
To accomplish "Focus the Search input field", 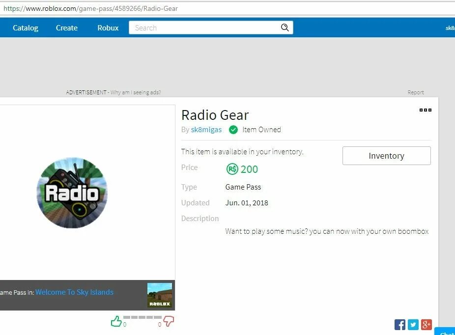I will point(211,28).
